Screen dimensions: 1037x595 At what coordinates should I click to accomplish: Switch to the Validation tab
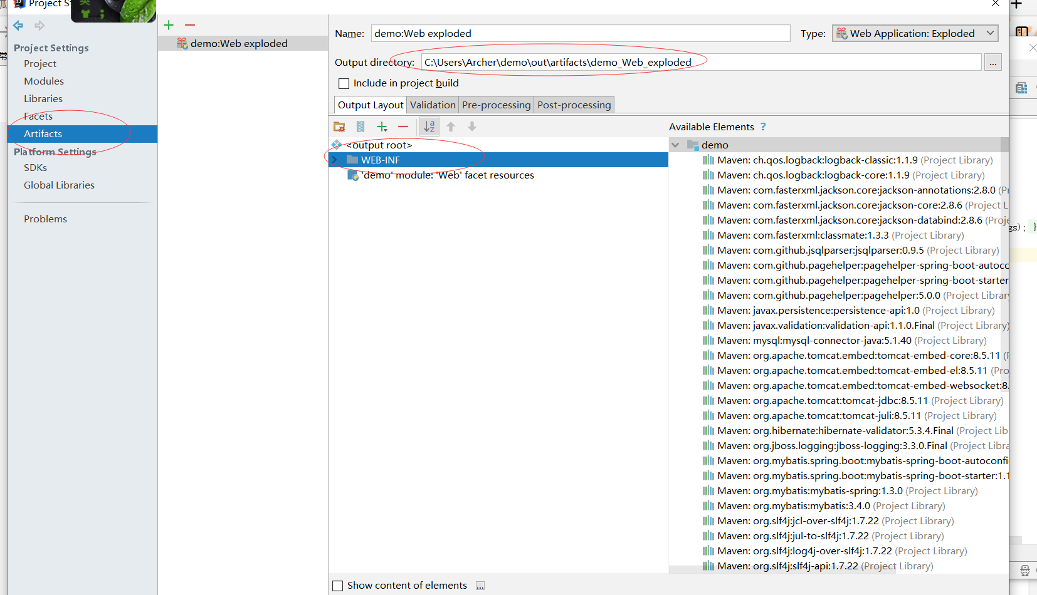pos(432,105)
